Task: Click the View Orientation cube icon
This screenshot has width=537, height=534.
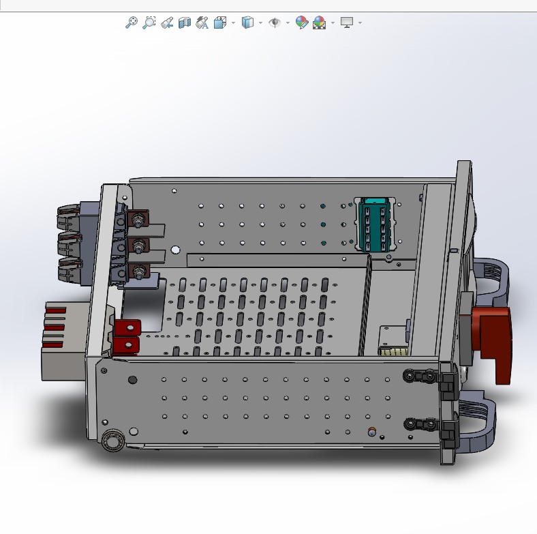Action: [x=220, y=23]
